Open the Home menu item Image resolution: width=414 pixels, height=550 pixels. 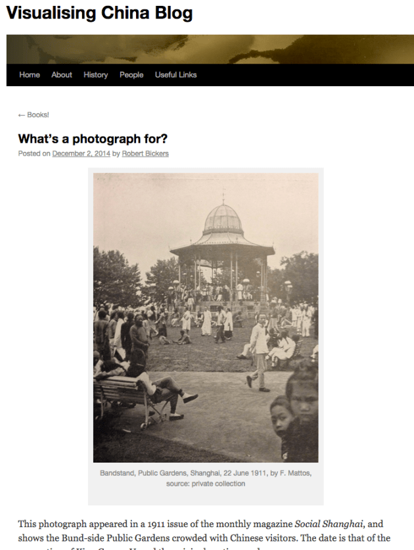click(x=30, y=75)
